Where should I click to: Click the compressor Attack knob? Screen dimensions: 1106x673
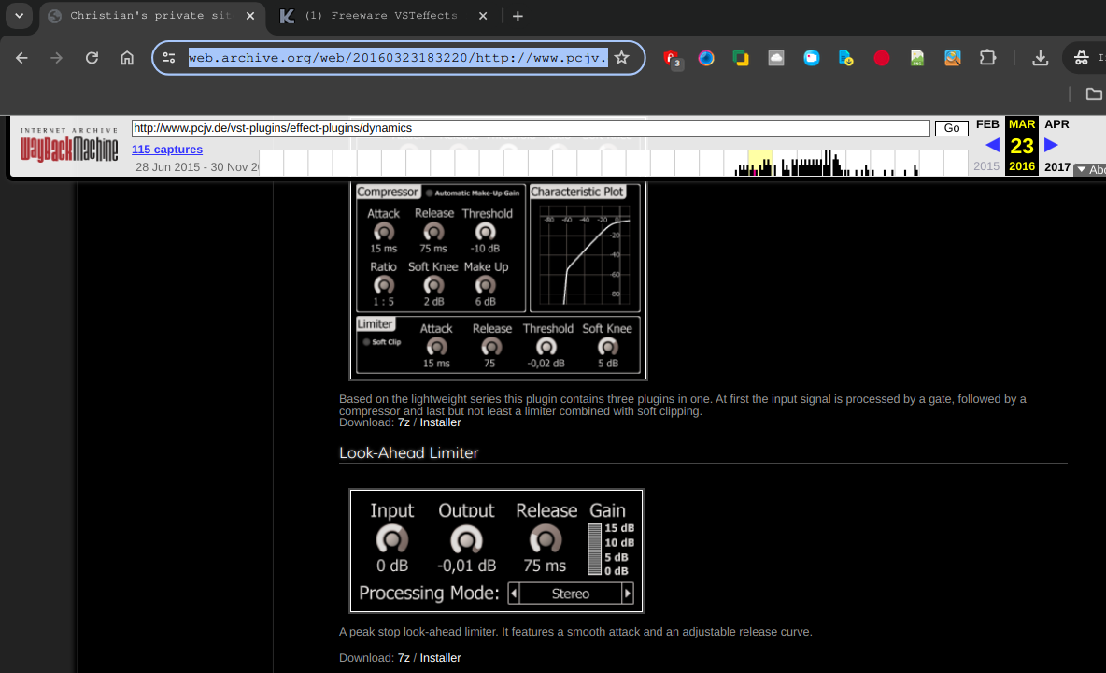point(383,232)
